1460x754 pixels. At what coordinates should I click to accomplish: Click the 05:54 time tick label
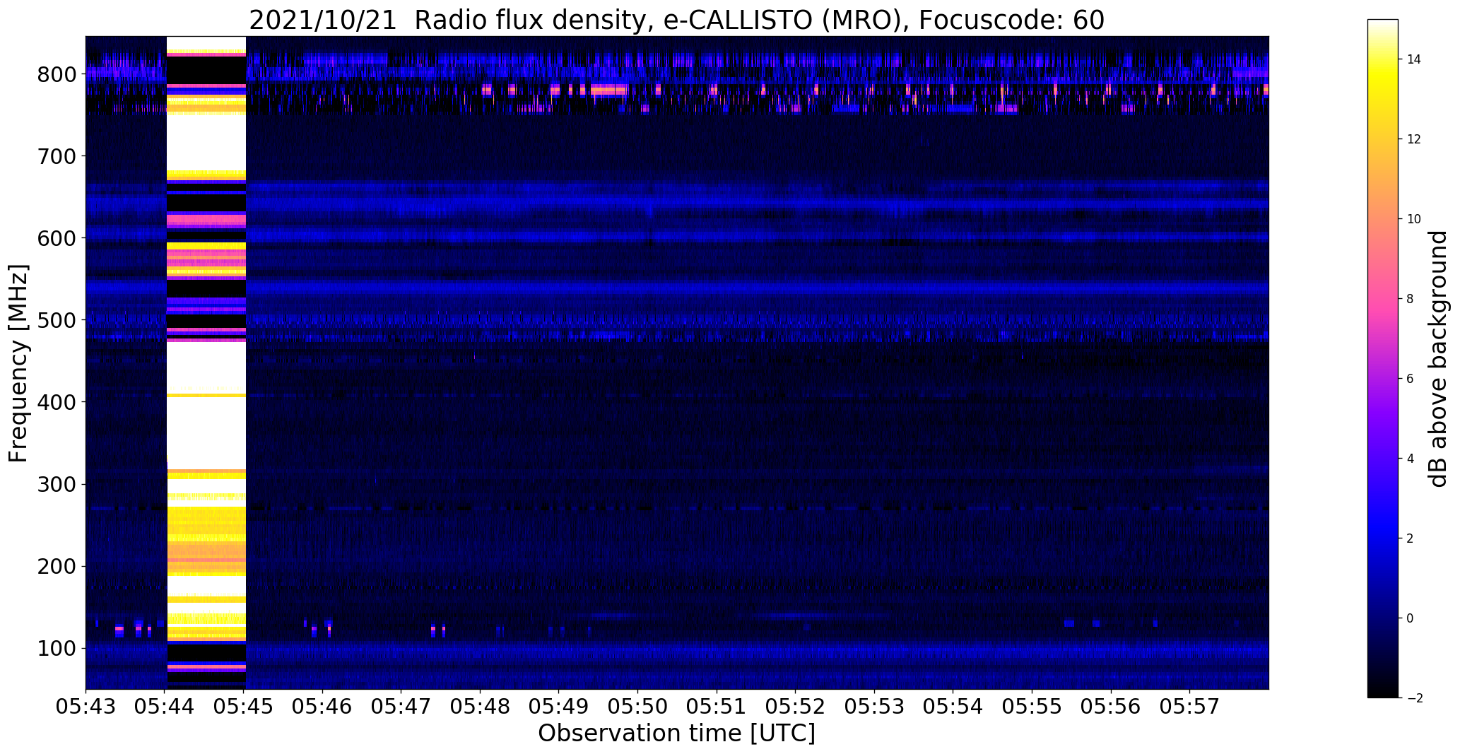click(953, 707)
